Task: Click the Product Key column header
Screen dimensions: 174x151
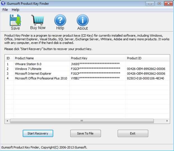Action: [x=97, y=58]
